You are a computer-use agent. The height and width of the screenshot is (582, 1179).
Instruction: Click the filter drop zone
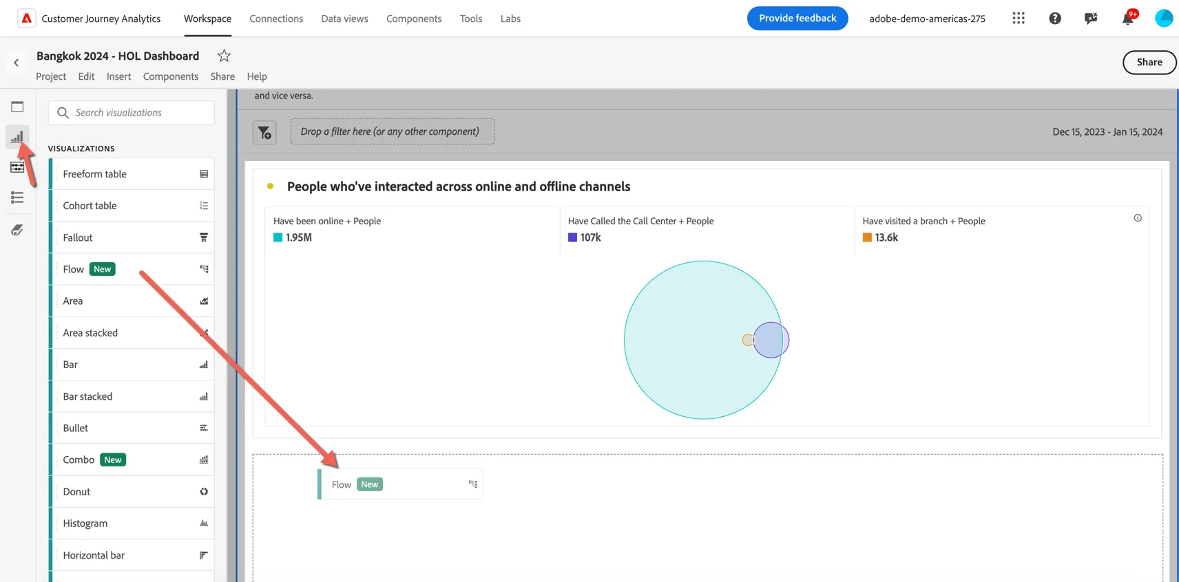pos(393,131)
